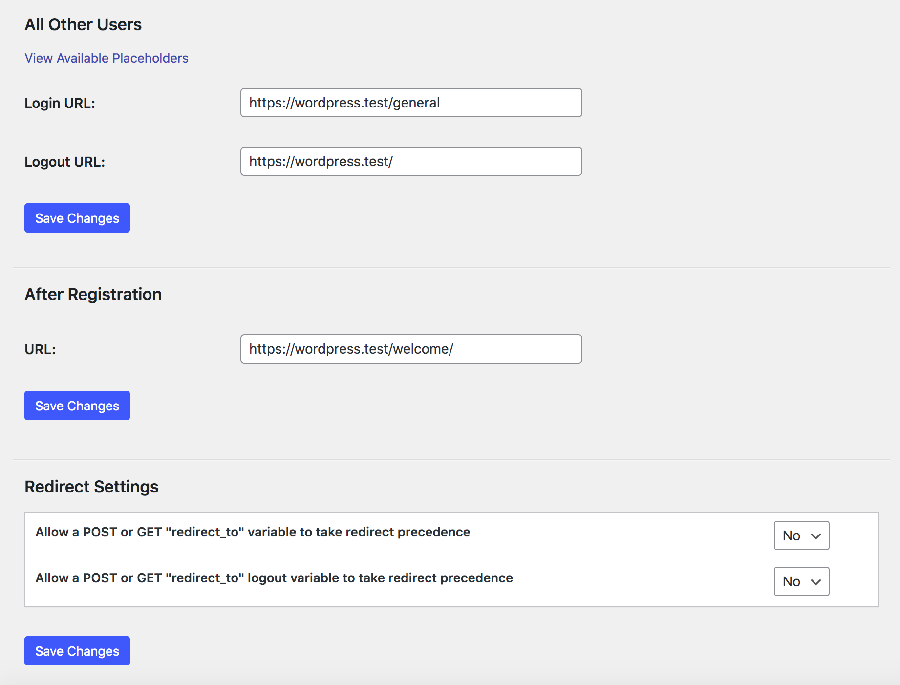Click the Redirect Settings heading
The height and width of the screenshot is (685, 900).
(x=91, y=486)
